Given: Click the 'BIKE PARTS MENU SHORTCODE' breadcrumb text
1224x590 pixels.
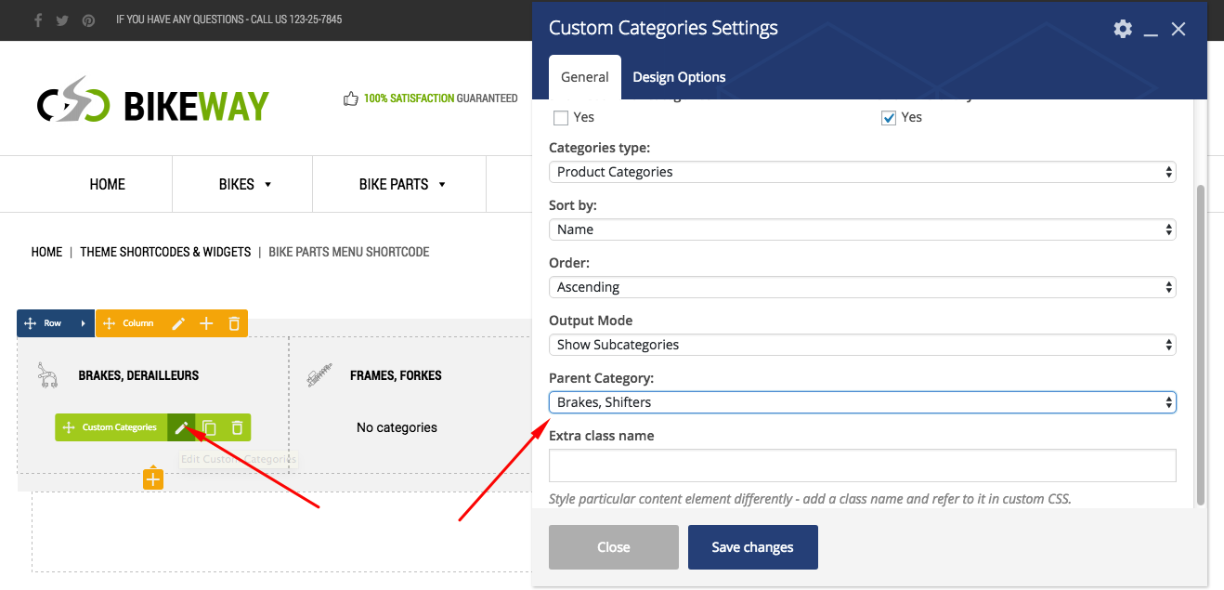Looking at the screenshot, I should click(x=349, y=252).
